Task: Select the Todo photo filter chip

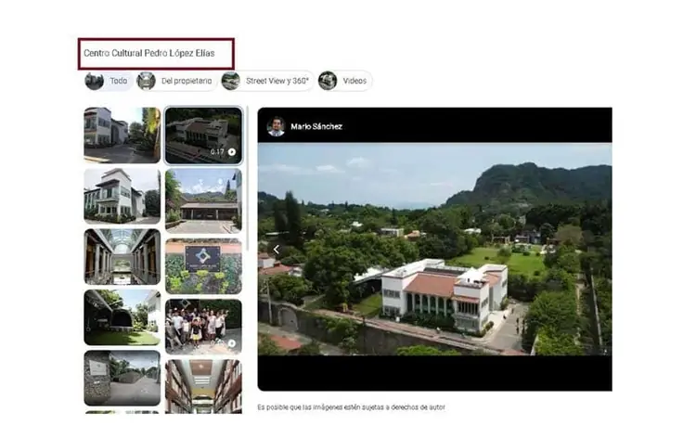Action: [x=108, y=81]
